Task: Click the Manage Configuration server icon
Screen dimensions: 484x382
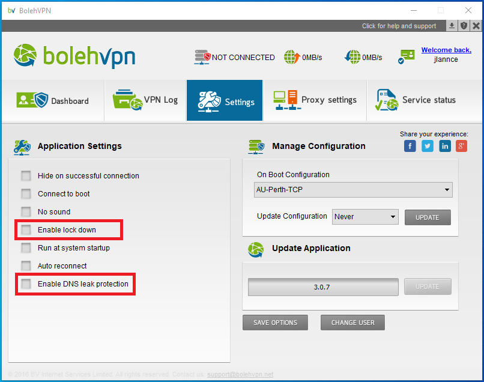Action: click(256, 147)
